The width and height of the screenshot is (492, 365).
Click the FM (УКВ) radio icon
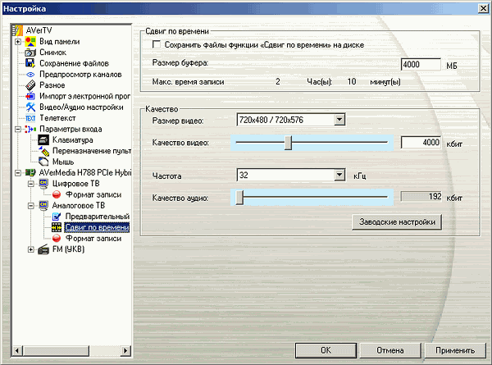(x=43, y=249)
